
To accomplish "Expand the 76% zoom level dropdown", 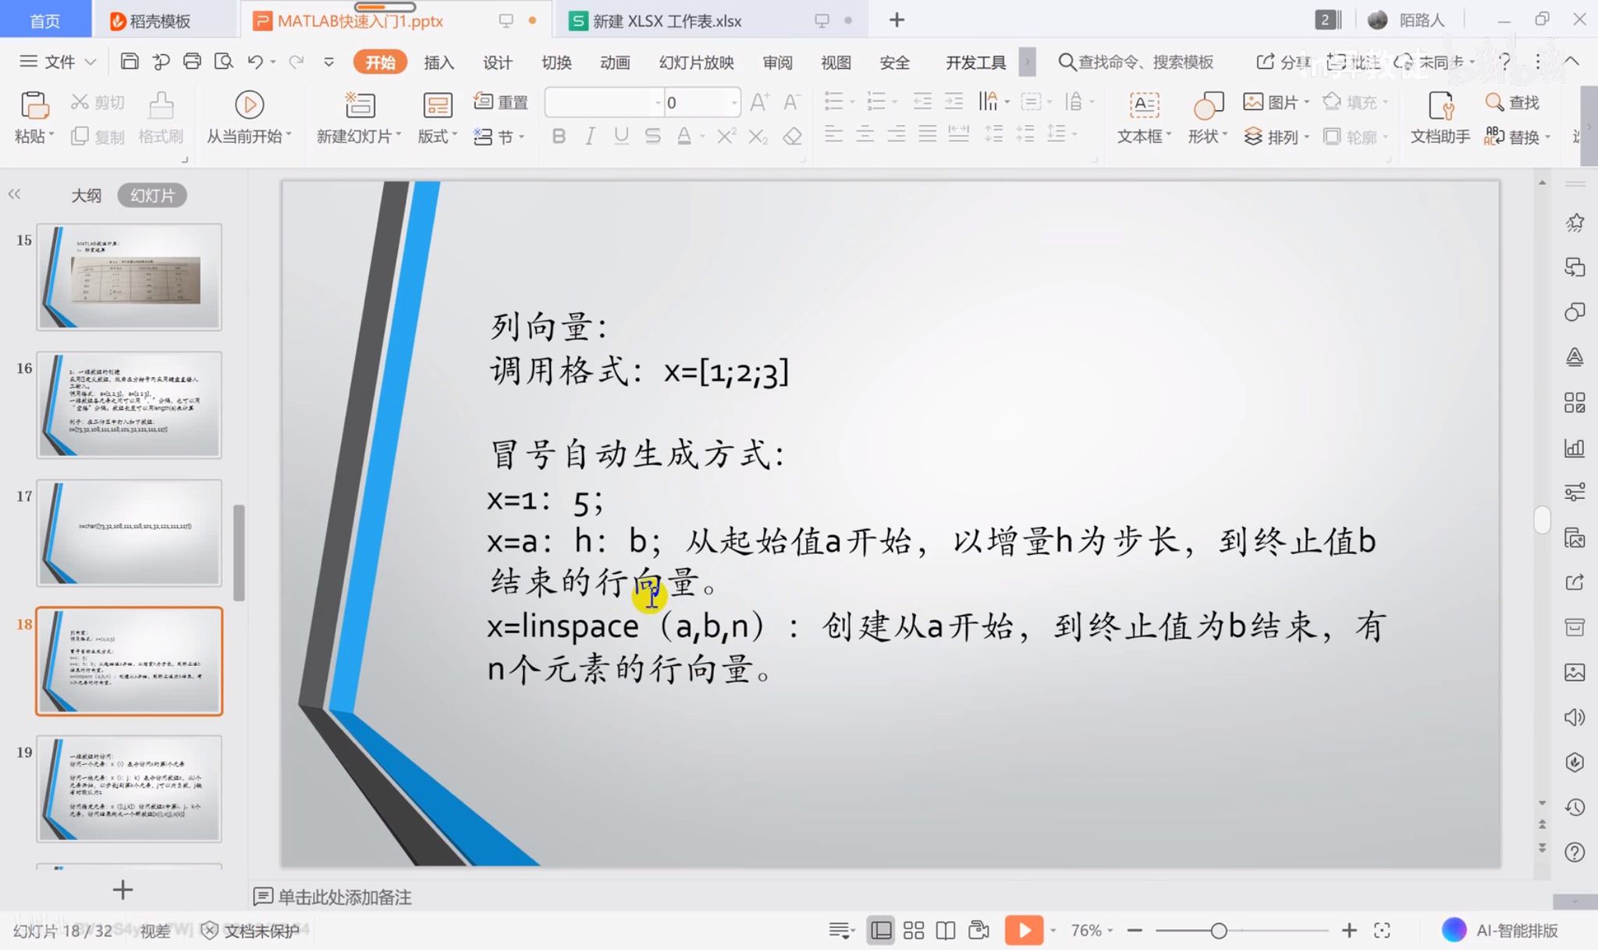I will [1110, 930].
